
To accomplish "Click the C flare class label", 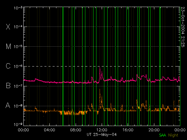I will coord(8,66).
